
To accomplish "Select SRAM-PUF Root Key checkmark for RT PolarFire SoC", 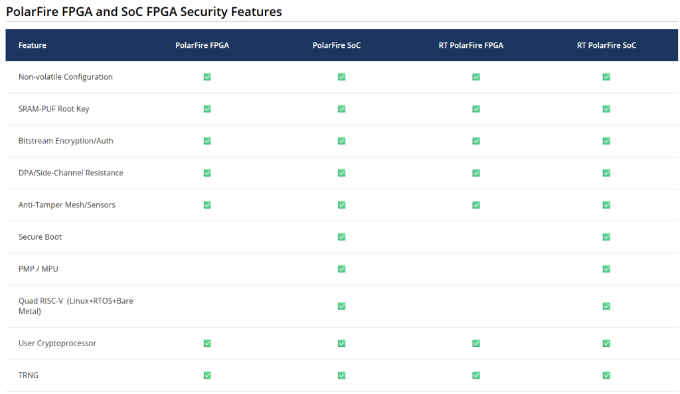I will 606,109.
